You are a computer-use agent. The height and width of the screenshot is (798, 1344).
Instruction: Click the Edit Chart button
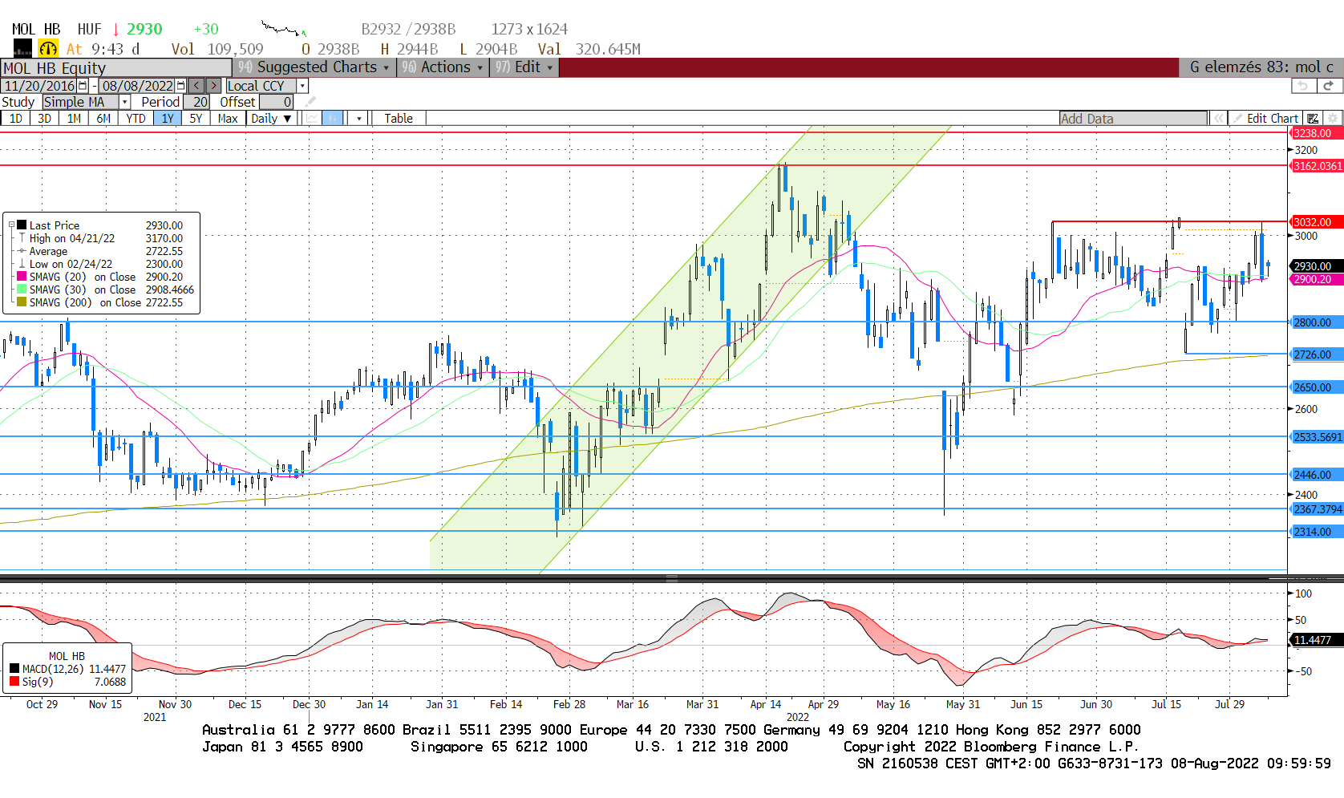tap(1266, 119)
